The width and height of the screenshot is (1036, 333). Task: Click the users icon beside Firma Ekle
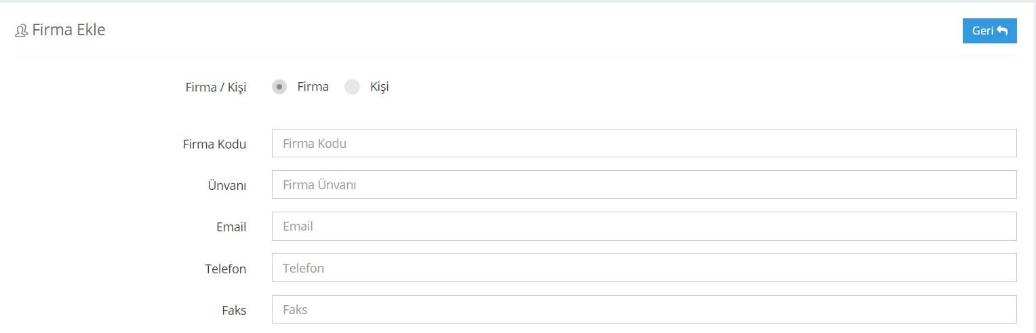pyautogui.click(x=21, y=31)
